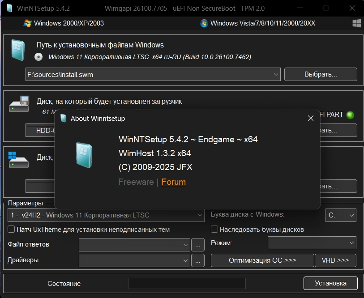Screen dimensions: 364x298
Task: Open the VHD >>> options
Action: pos(335,260)
